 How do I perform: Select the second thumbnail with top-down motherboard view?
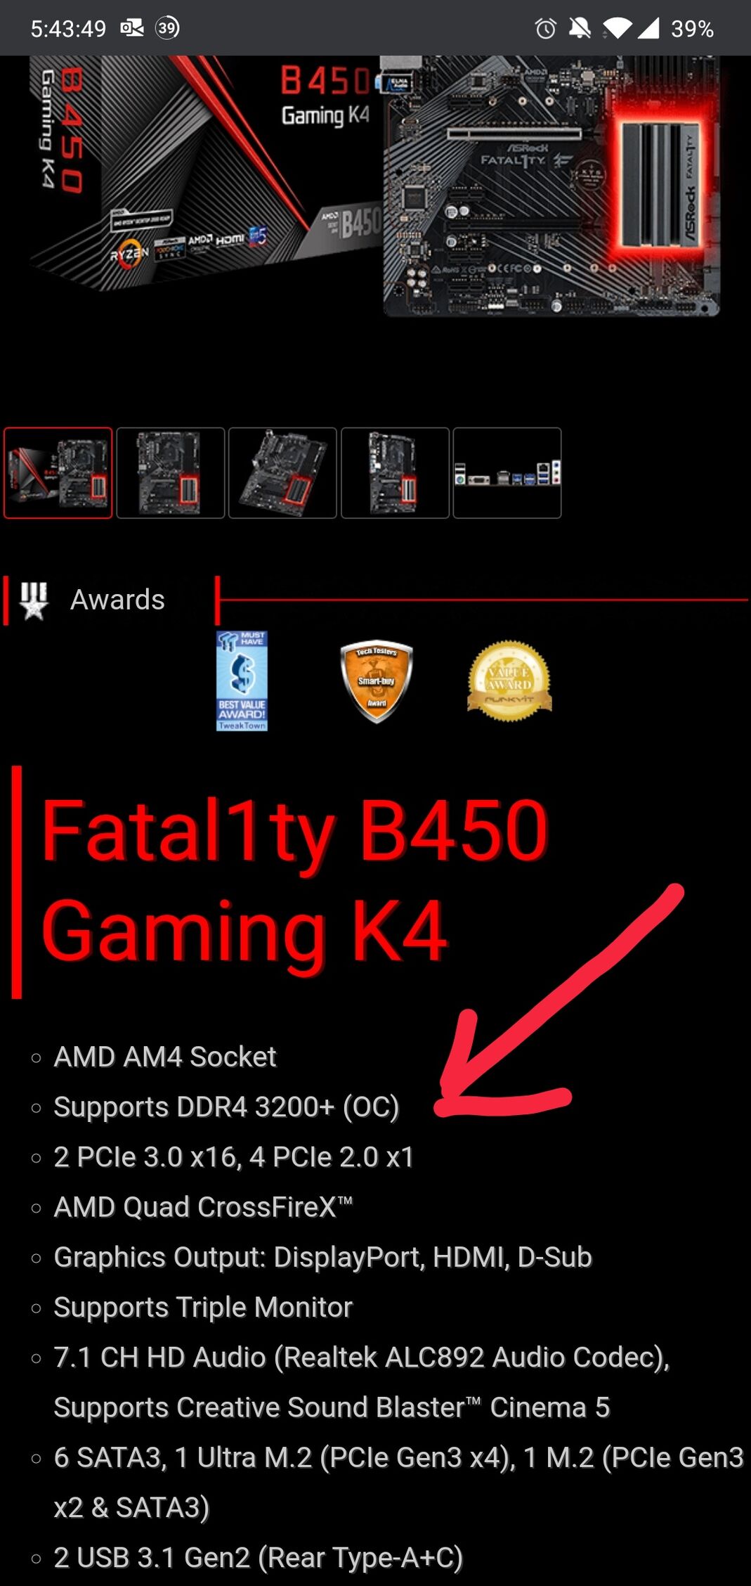coord(171,473)
